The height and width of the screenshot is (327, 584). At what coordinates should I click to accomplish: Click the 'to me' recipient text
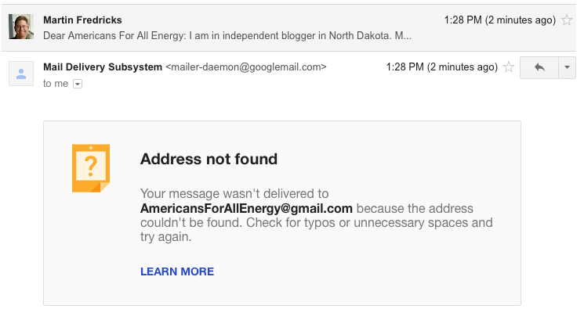click(x=56, y=84)
